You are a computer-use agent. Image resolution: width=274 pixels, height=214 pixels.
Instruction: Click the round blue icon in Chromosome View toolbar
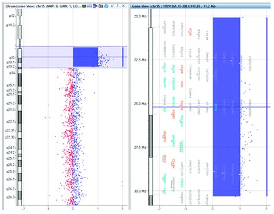(106, 6)
